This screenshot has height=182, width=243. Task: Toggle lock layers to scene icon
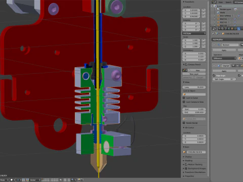(61, 180)
